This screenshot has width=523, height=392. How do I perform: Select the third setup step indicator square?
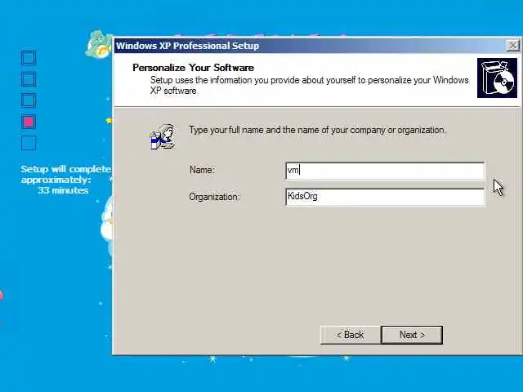(x=29, y=100)
